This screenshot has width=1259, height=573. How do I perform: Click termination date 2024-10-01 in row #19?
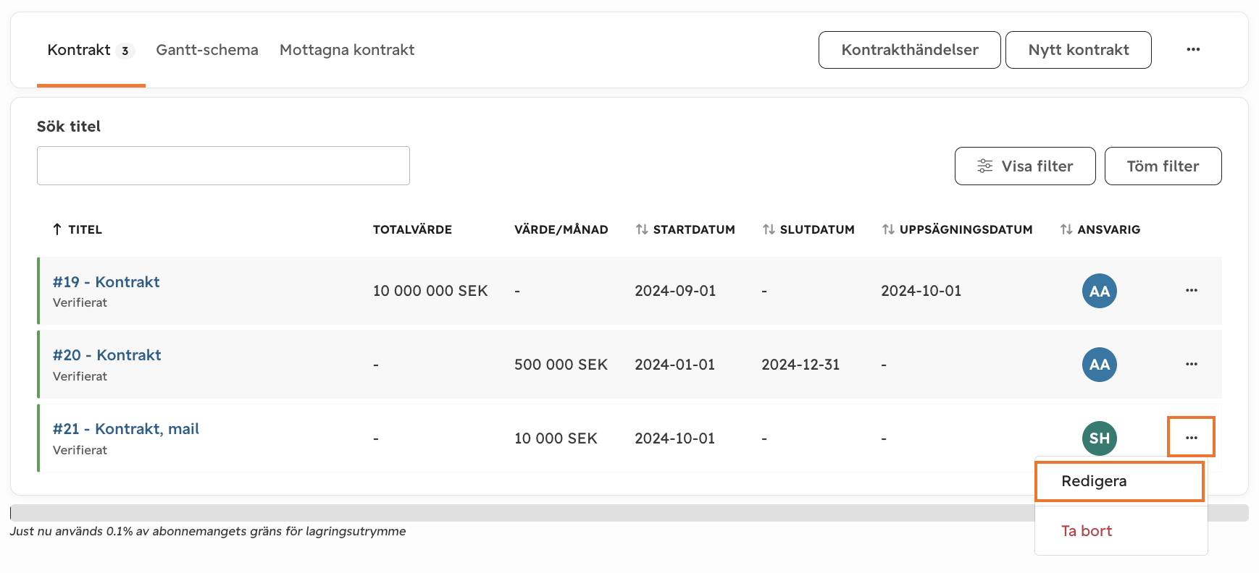[921, 291]
